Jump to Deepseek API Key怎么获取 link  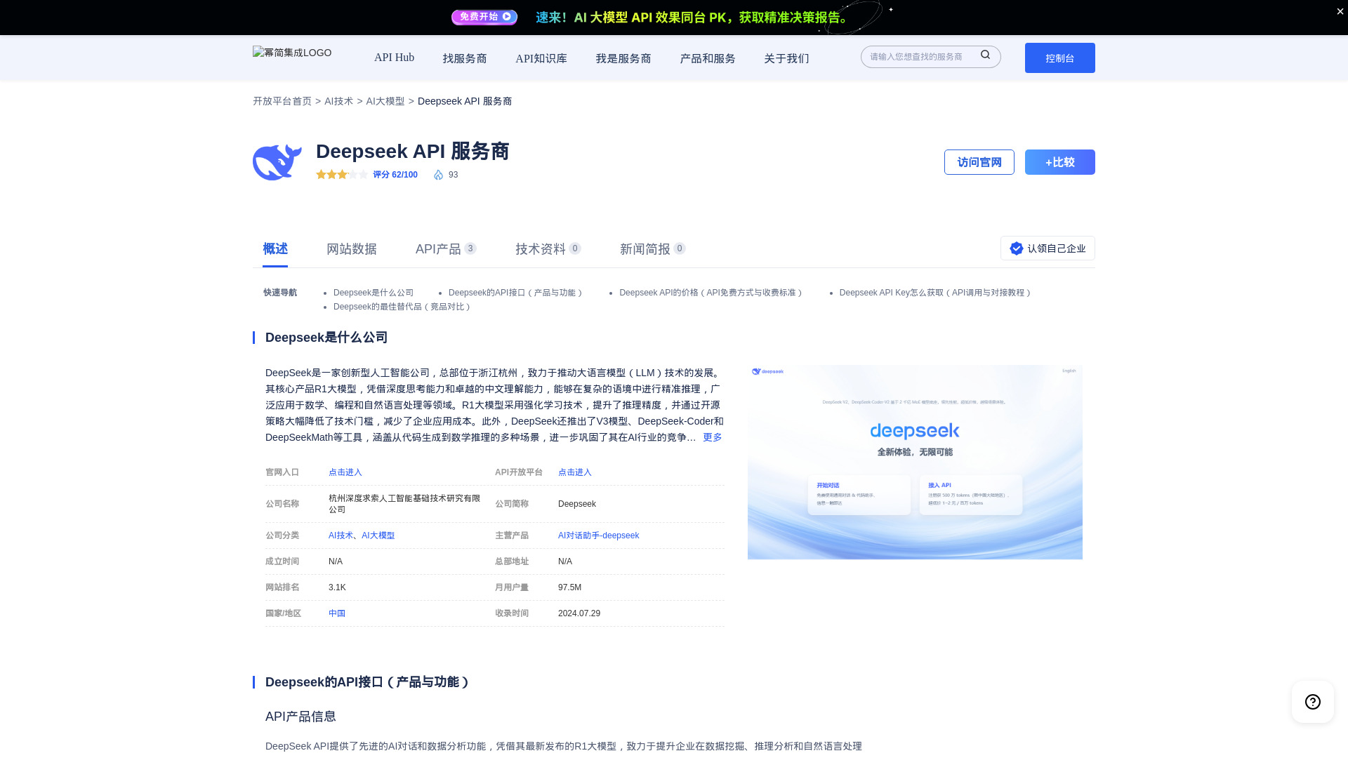[x=936, y=293]
